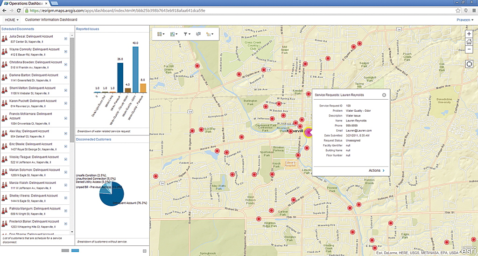Select the Lauren@Lauren.com email value

pos(358,131)
